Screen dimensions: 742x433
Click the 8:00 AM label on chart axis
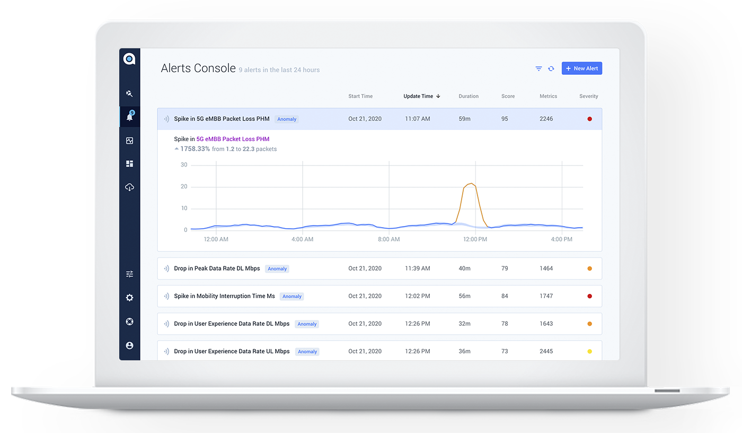pyautogui.click(x=389, y=239)
